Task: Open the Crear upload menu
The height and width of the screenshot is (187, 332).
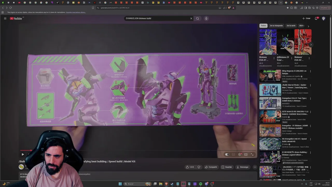Action: 306,18
